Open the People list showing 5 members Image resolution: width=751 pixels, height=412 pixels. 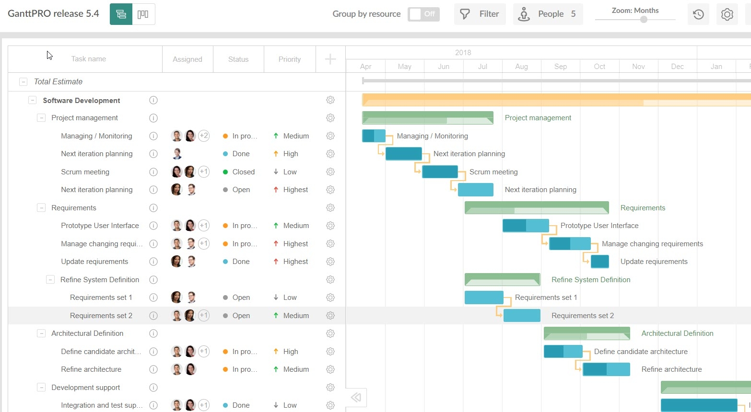click(548, 14)
